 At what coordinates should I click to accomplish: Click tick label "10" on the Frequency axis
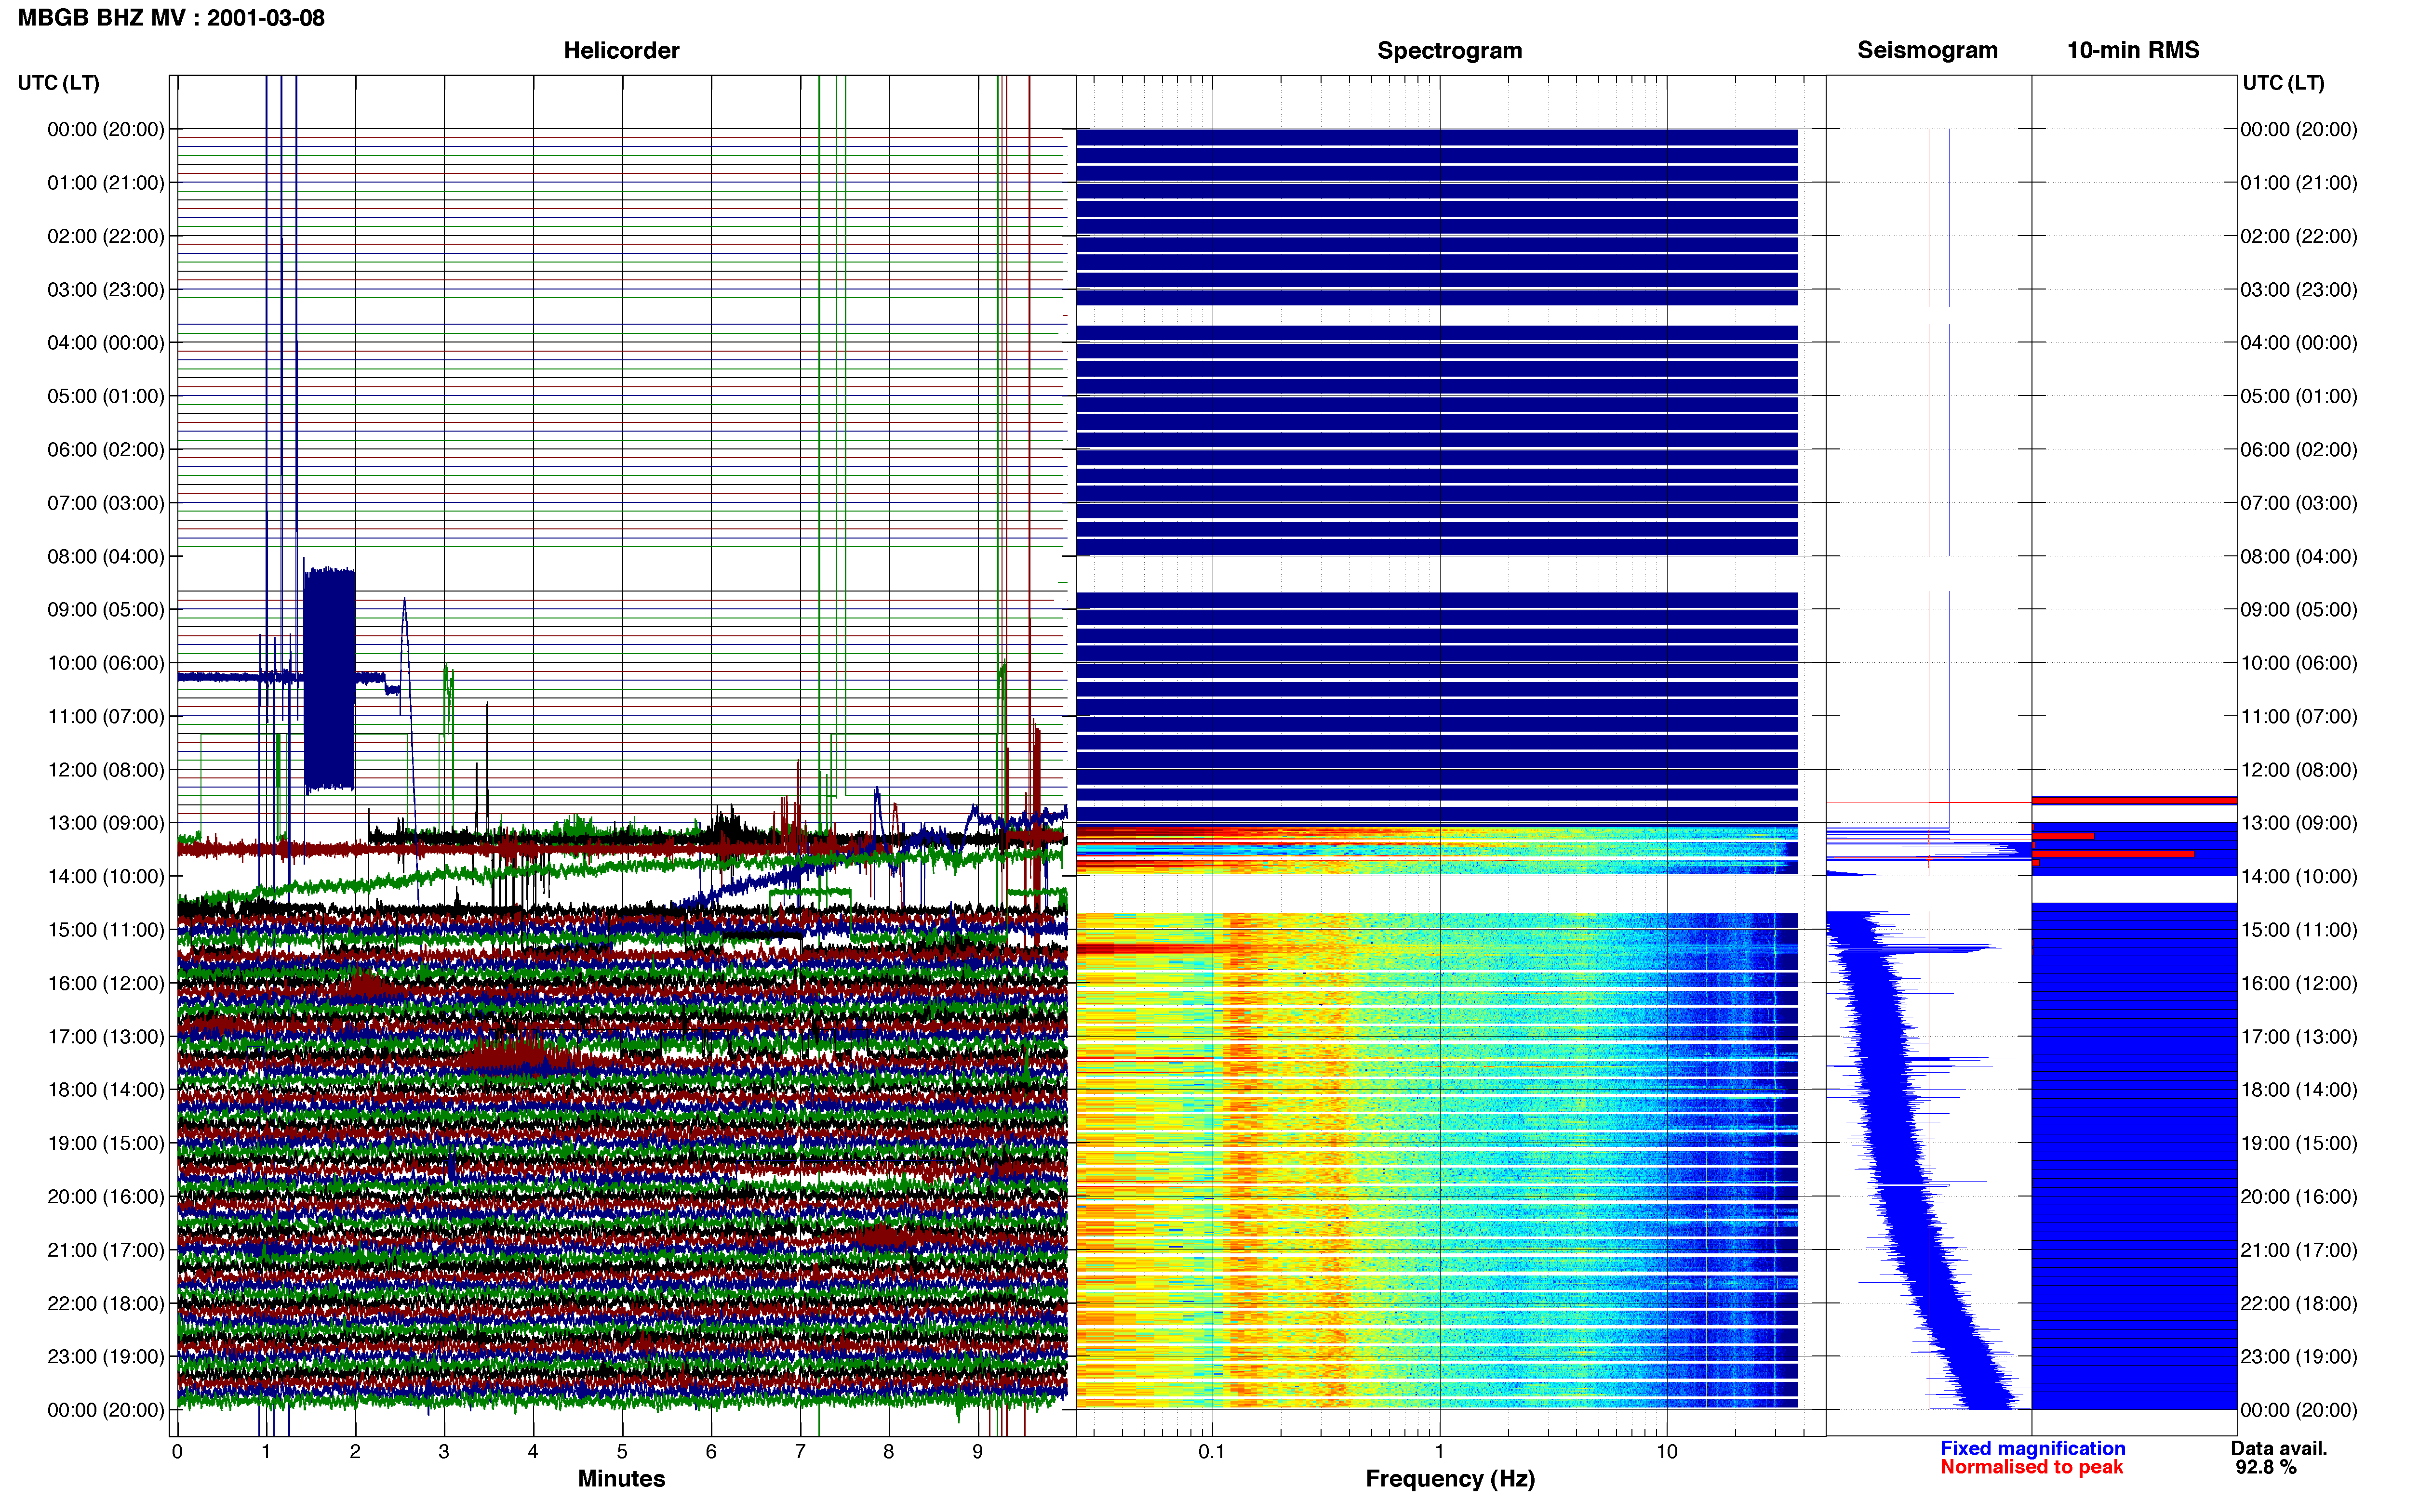point(1667,1451)
